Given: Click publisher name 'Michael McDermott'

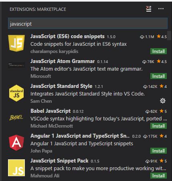Looking at the screenshot, I should pyautogui.click(x=52, y=126).
